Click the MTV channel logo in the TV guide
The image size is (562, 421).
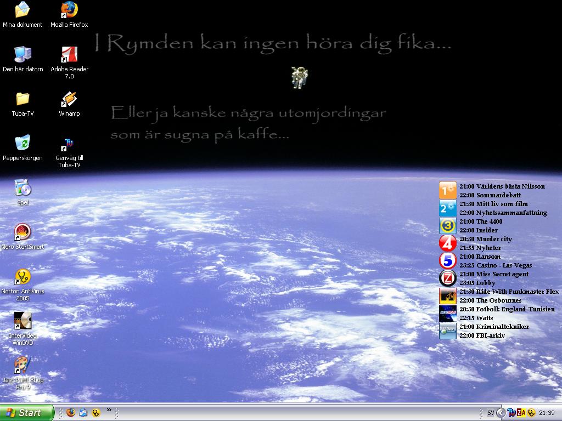click(448, 296)
